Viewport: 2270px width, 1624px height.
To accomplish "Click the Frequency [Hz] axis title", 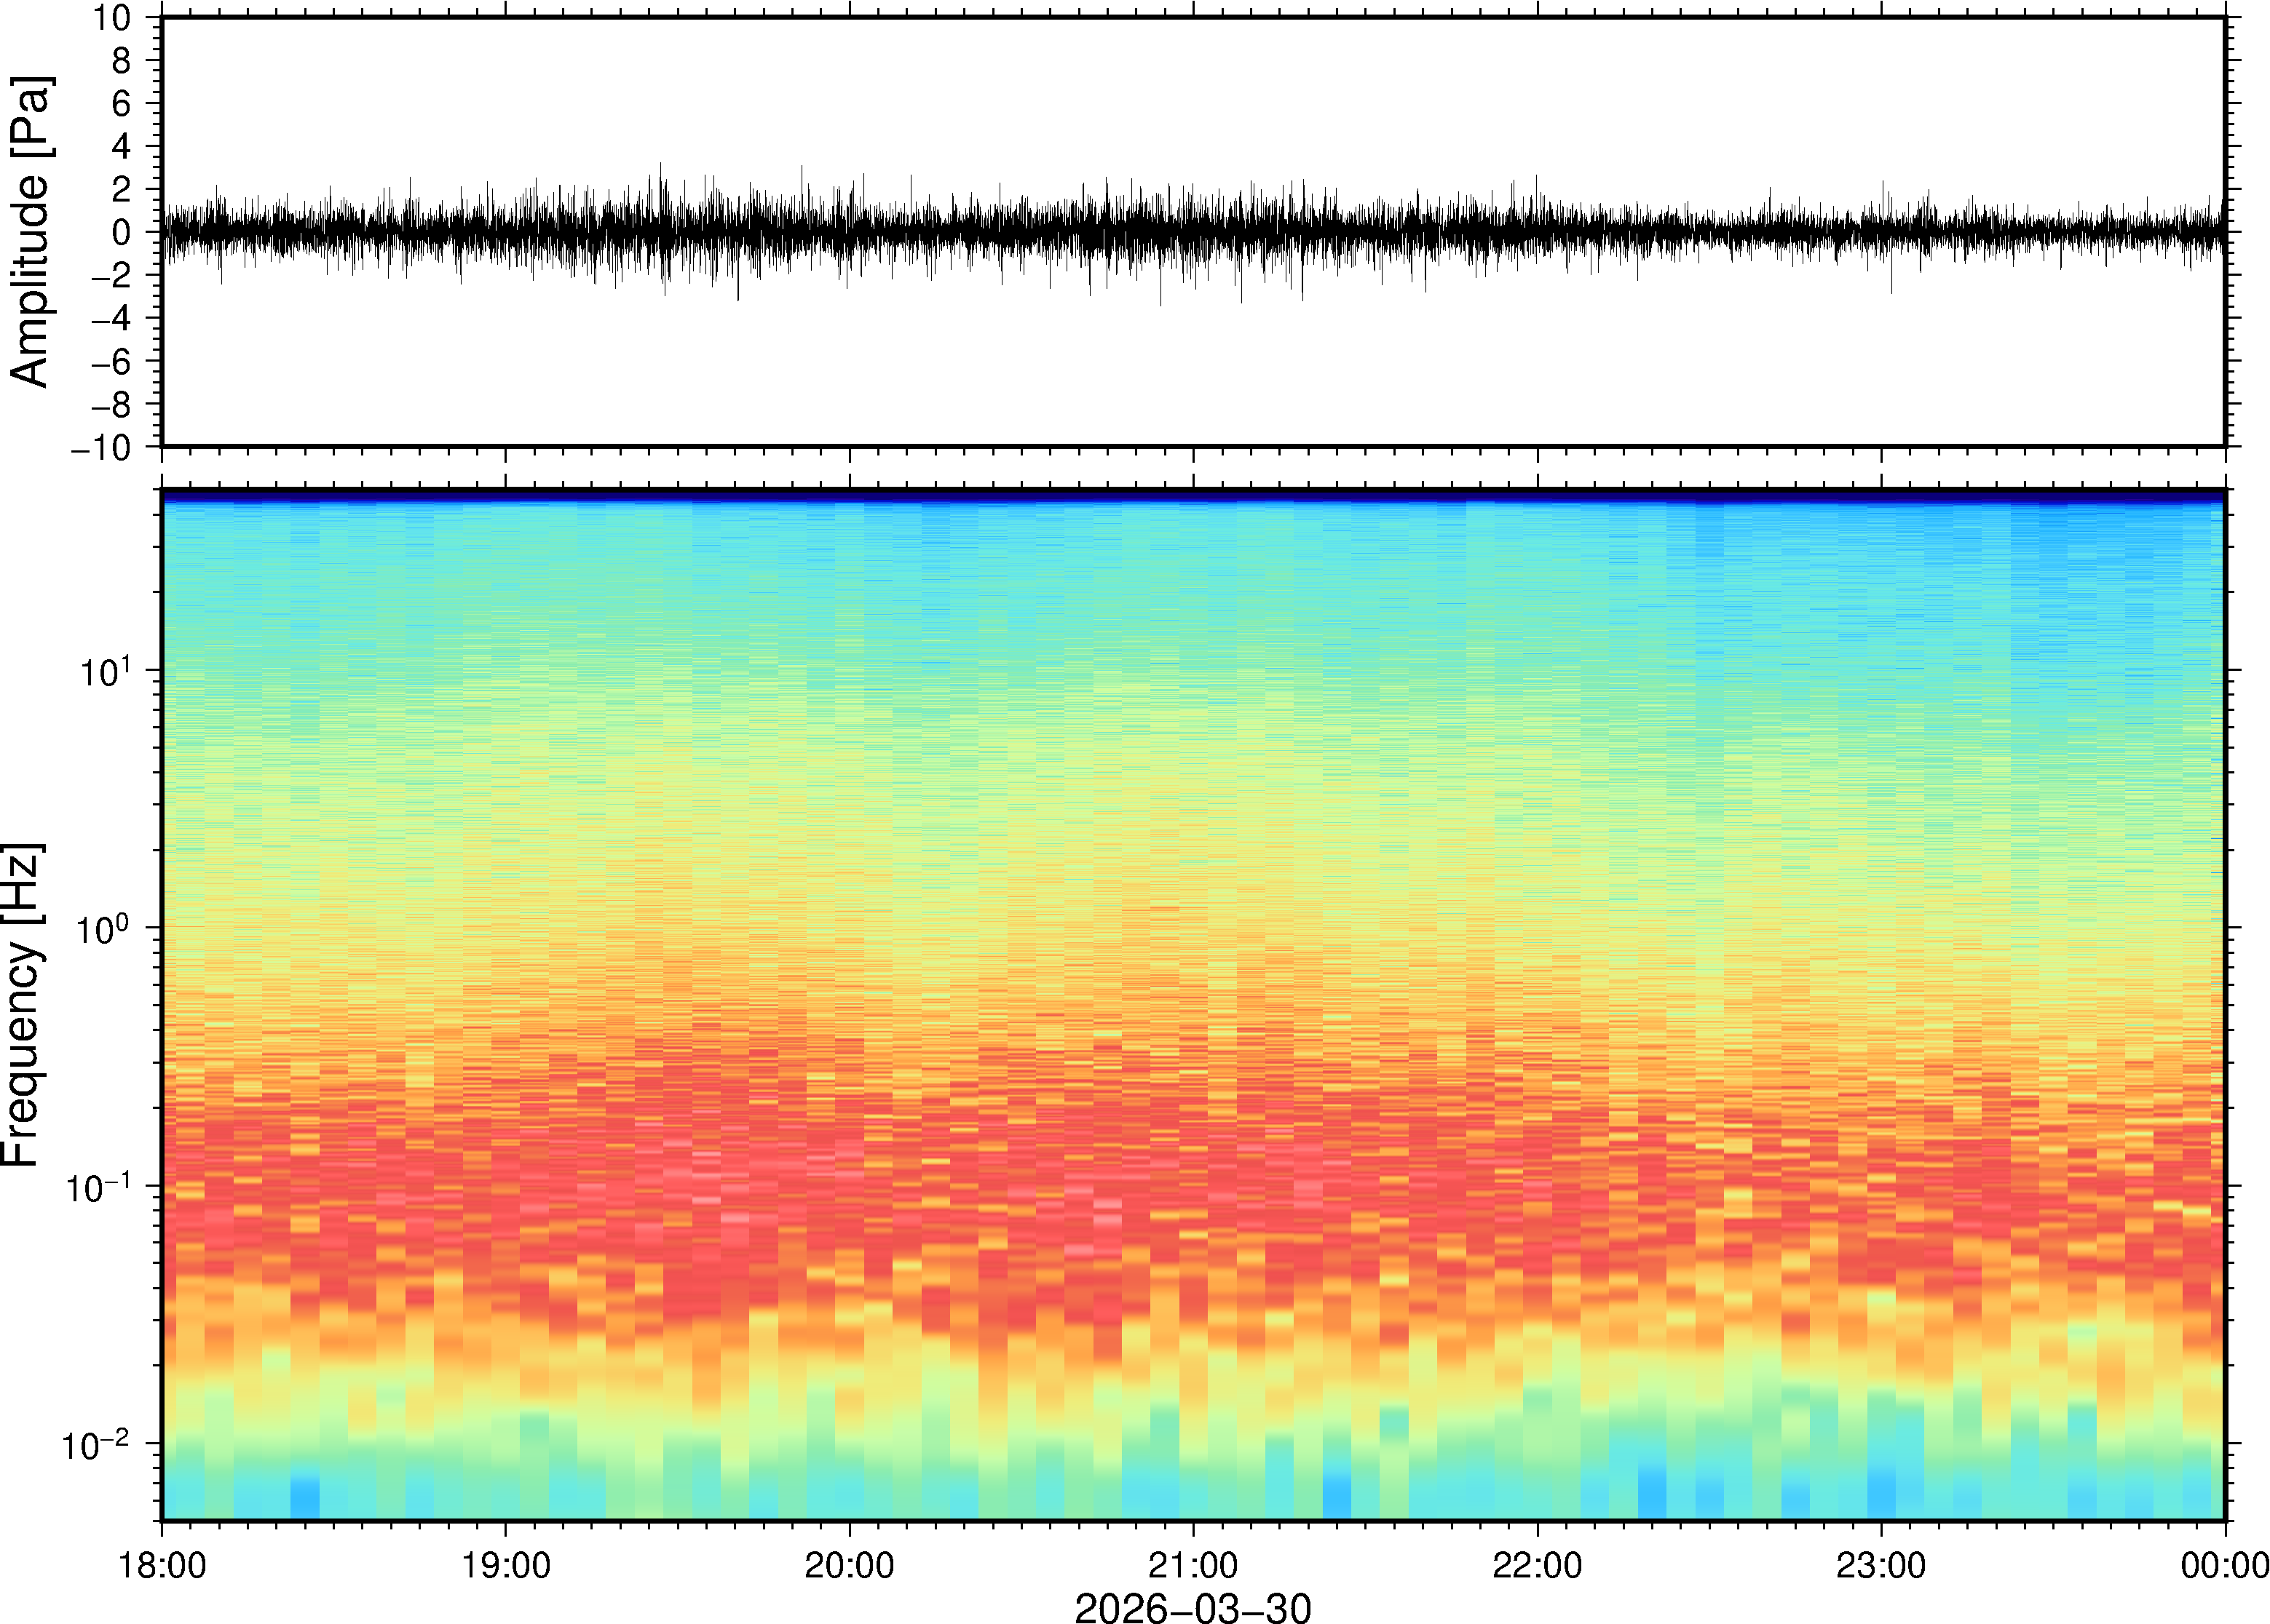I will [x=22, y=1004].
